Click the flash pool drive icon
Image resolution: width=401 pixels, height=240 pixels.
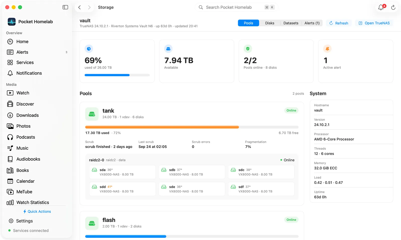point(92,223)
